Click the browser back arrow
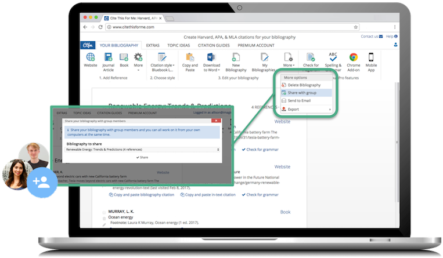 85,27
